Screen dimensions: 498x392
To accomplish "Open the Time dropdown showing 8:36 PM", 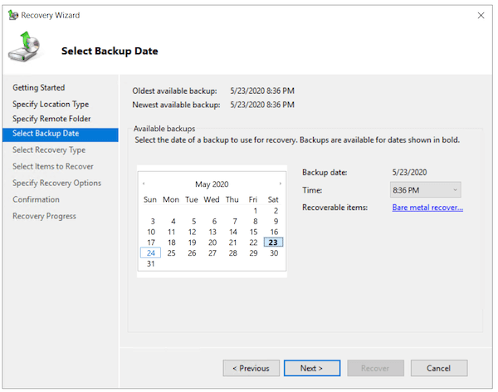I will tap(426, 190).
